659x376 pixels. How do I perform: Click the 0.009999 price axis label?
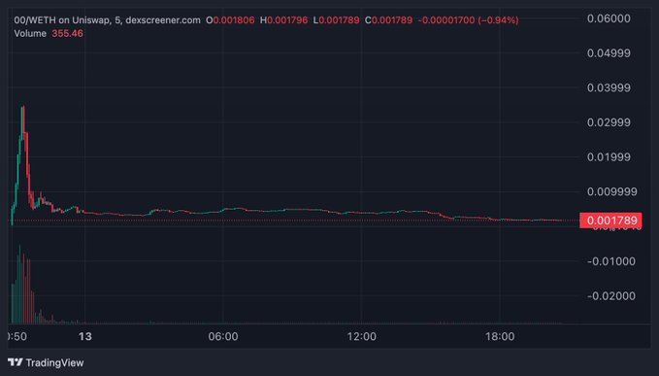click(611, 191)
